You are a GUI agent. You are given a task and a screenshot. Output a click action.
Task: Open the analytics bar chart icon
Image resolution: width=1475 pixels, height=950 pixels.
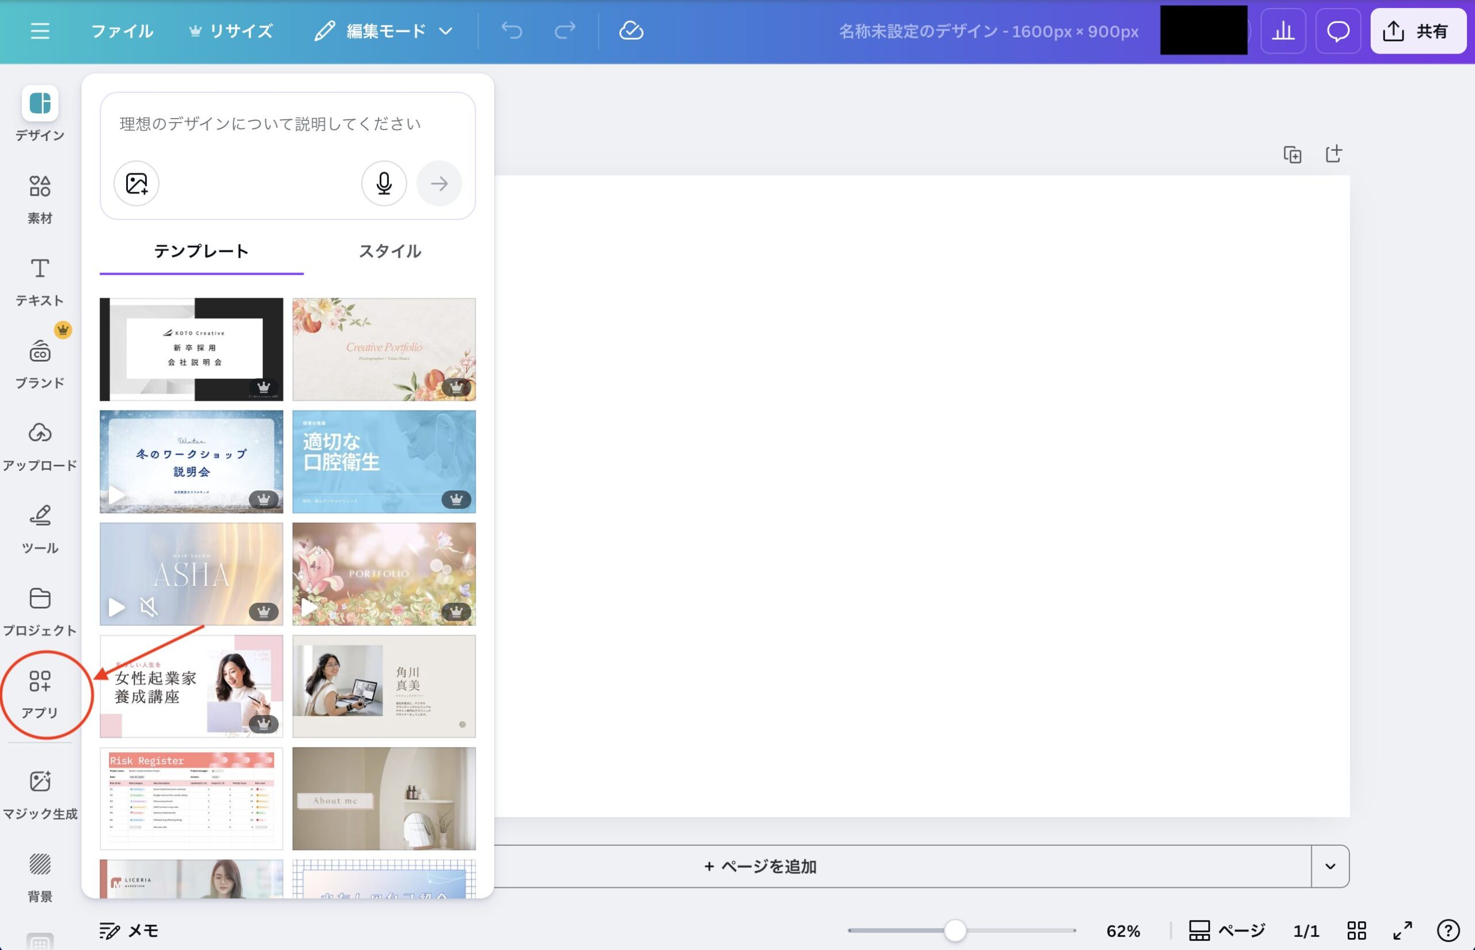tap(1283, 31)
